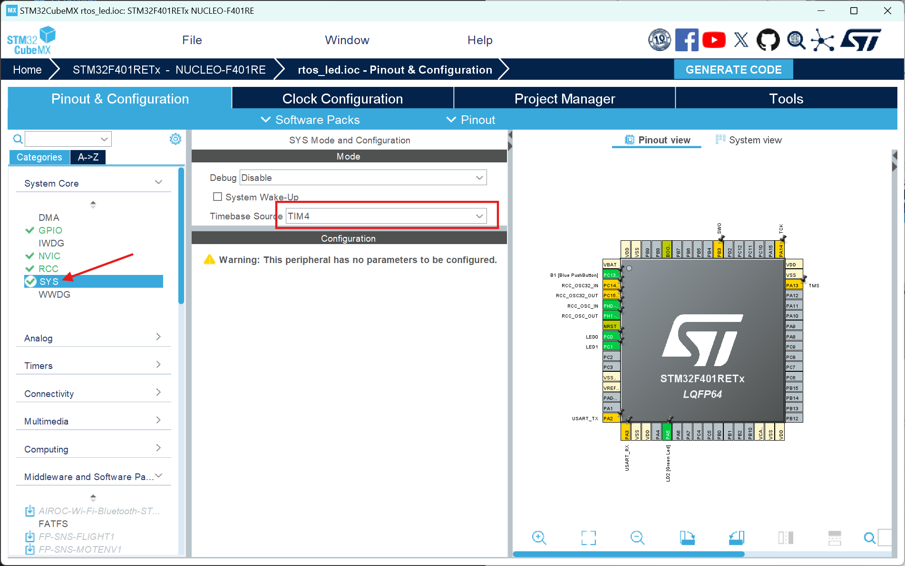Viewport: 905px width, 566px height.
Task: Click the magnifier icon beside category search box
Action: point(18,139)
